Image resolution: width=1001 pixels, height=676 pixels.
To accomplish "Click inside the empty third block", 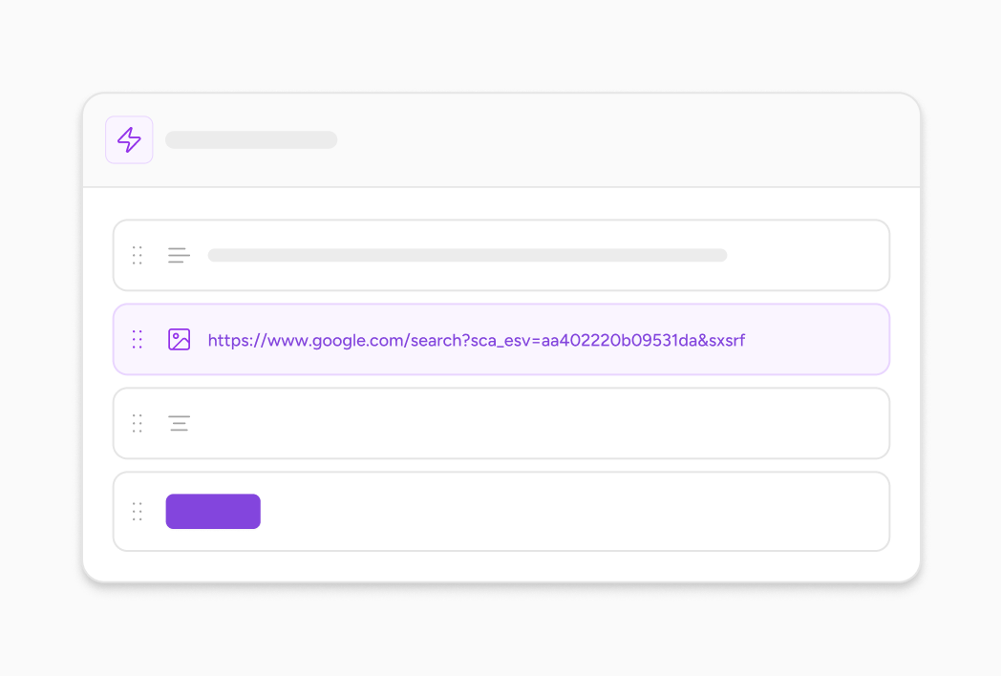I will [x=501, y=423].
